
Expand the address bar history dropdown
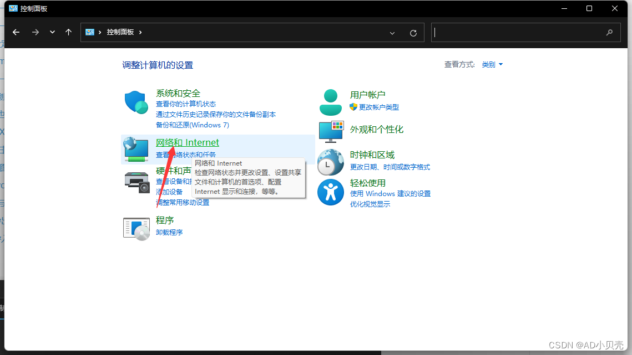point(392,33)
